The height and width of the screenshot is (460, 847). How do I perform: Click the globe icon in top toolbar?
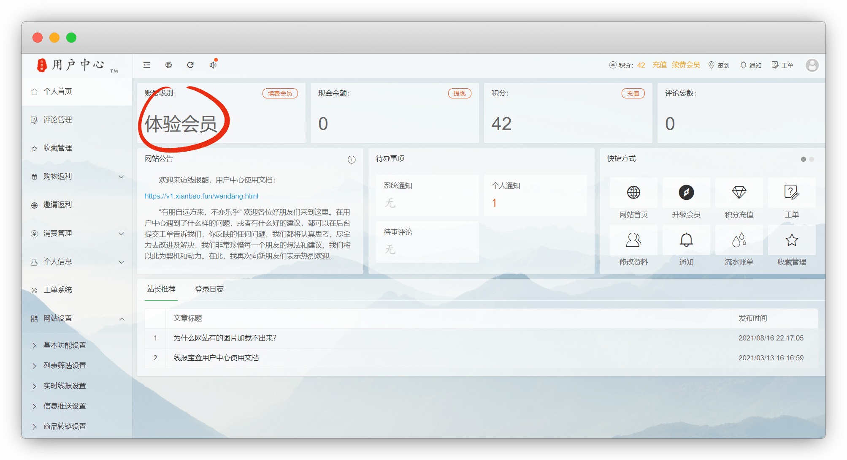168,65
